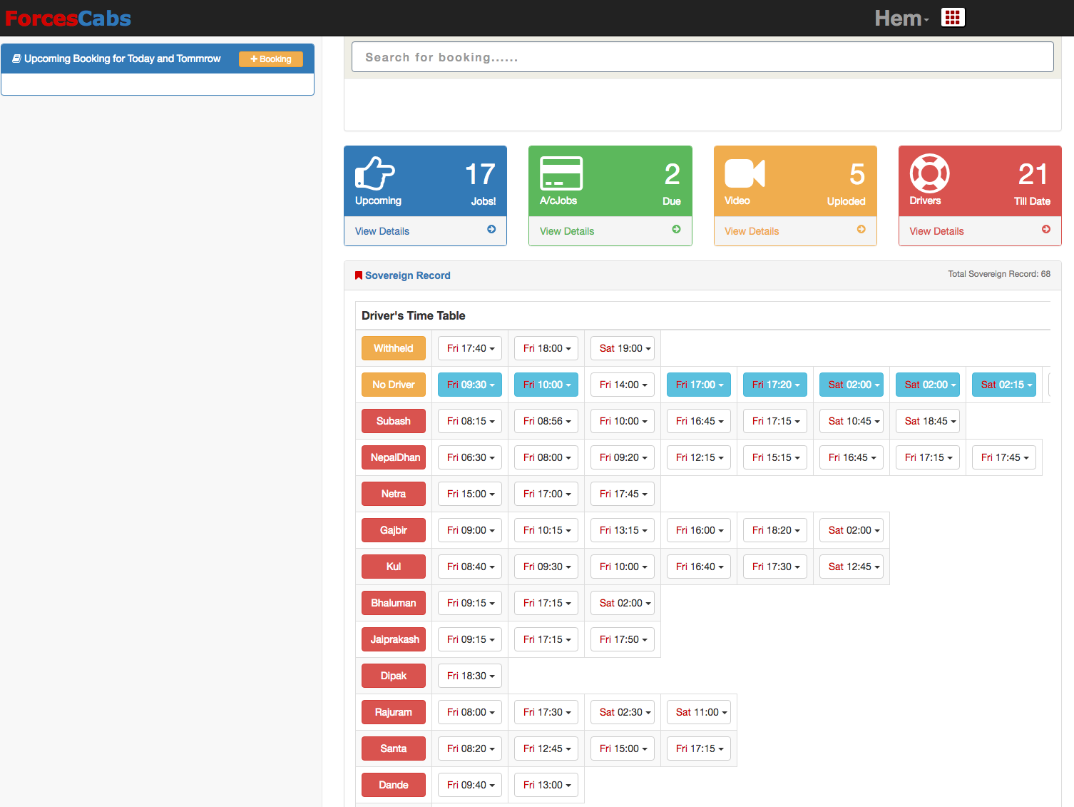Click the Search for booking field

(702, 57)
